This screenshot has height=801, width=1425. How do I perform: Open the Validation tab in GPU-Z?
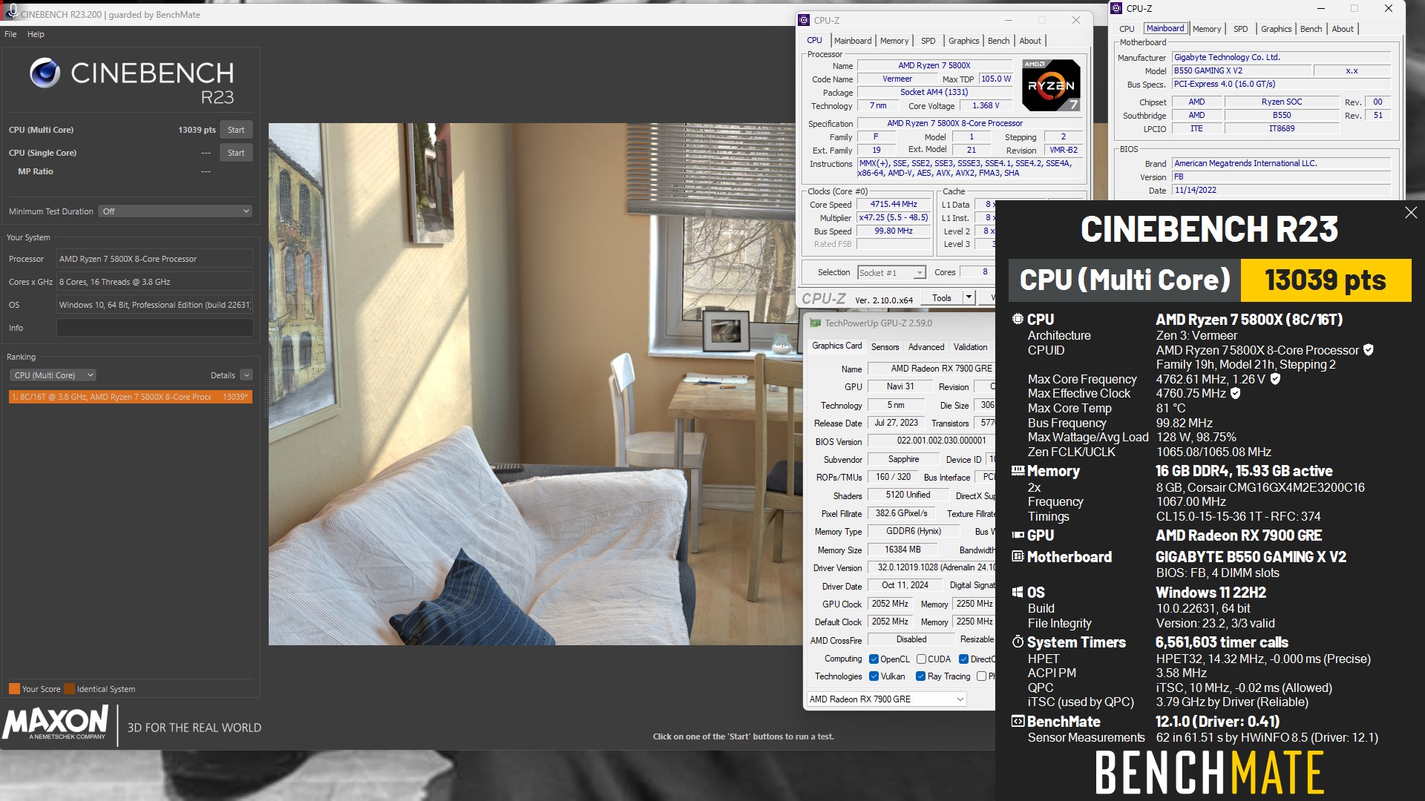(x=970, y=347)
